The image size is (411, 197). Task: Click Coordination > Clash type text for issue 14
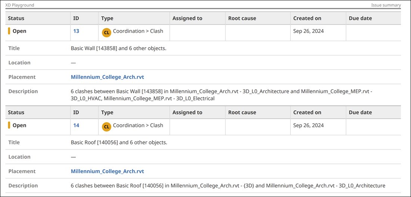pos(138,125)
